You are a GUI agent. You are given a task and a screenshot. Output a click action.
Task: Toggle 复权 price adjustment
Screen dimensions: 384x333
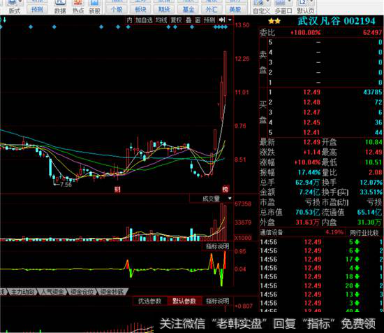coord(177,20)
